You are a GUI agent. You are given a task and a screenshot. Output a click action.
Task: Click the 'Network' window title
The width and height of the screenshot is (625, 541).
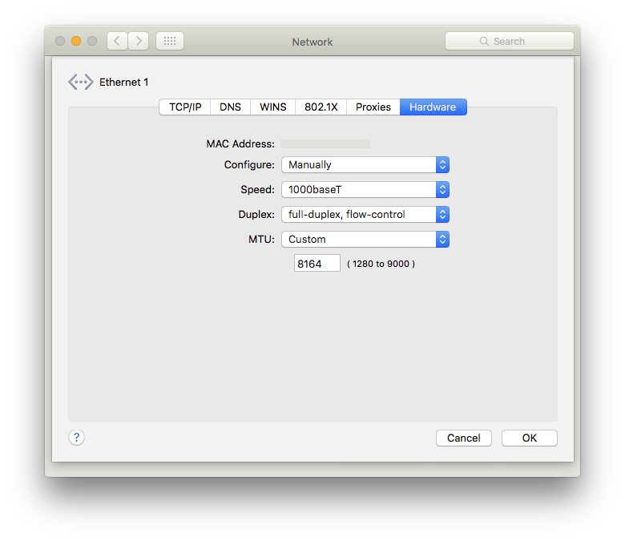312,42
